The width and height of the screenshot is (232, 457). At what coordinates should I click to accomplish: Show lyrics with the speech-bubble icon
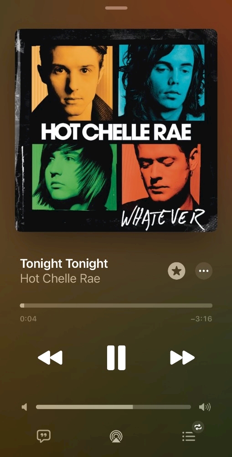pos(44,436)
